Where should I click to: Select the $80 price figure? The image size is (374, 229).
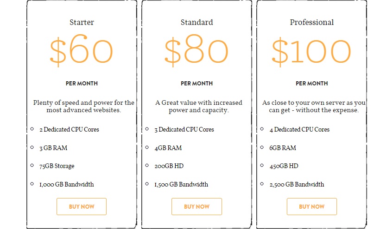coord(197,51)
